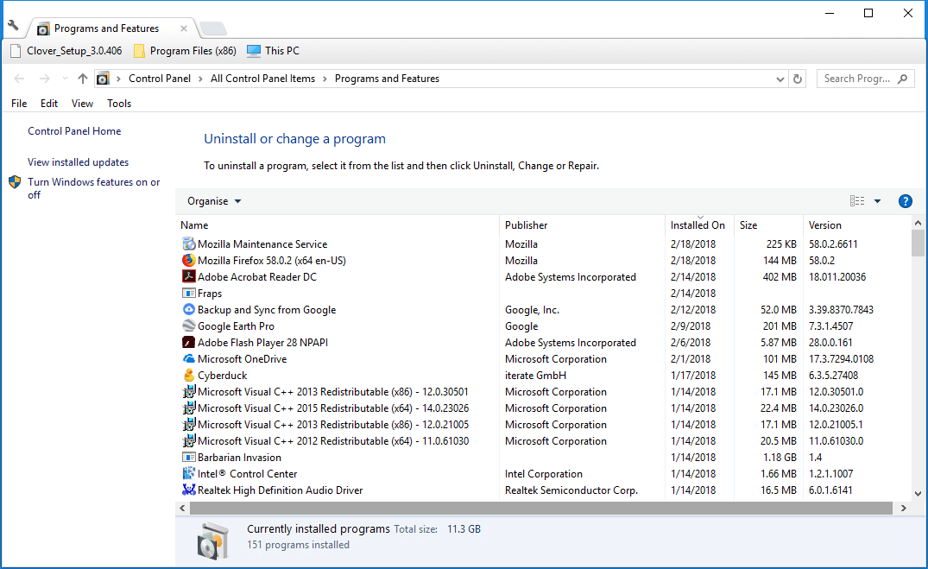Click the 1.18 GB size value
Screen dimensions: 928x569
[780, 457]
